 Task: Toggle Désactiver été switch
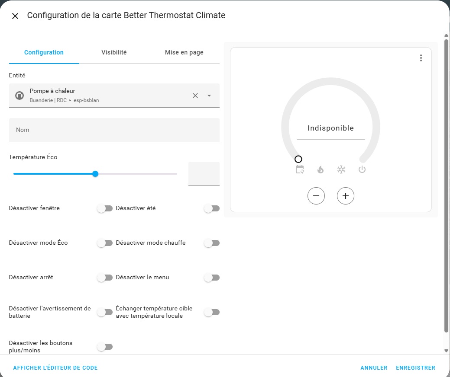coord(212,208)
